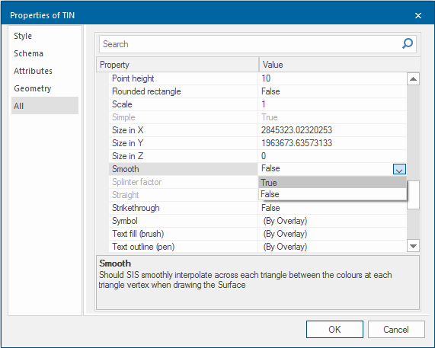
Task: Focus the Search property field
Action: pos(250,44)
